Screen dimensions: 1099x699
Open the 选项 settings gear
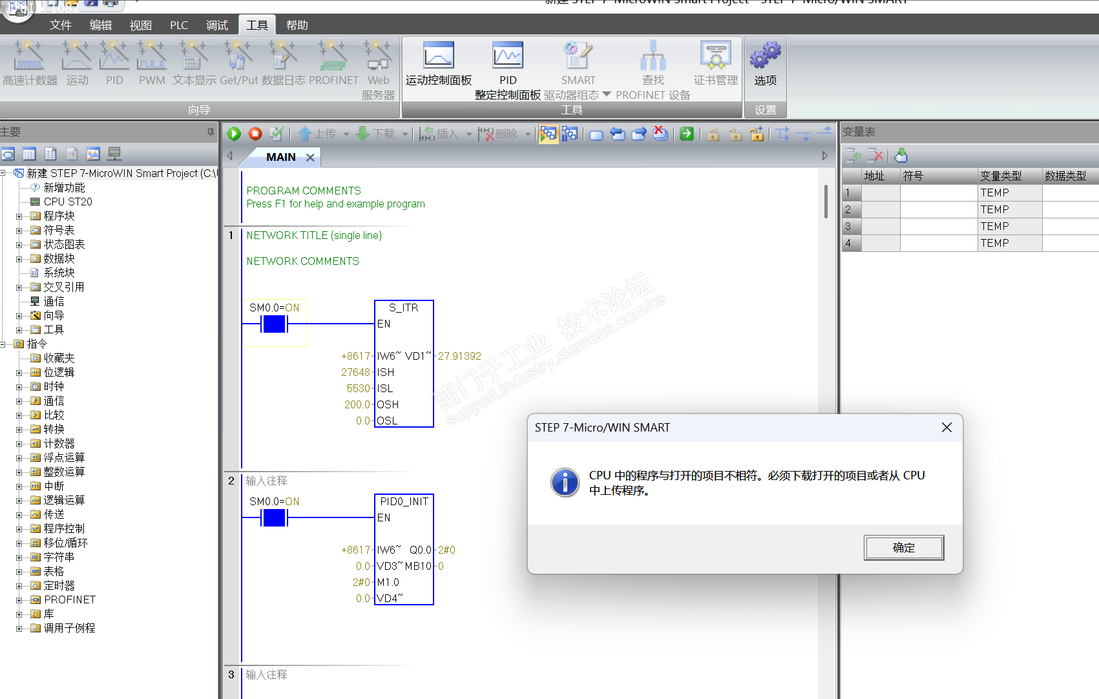pos(766,64)
